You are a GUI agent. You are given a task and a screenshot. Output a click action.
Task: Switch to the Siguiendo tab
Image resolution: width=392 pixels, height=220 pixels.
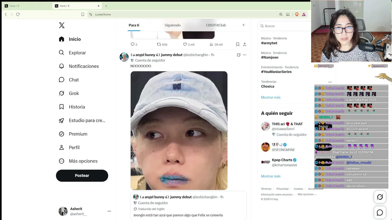[x=172, y=25]
